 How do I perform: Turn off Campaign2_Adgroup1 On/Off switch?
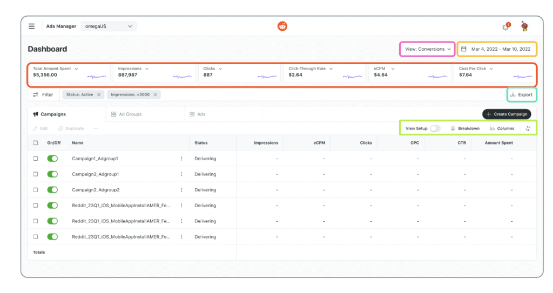tap(52, 174)
